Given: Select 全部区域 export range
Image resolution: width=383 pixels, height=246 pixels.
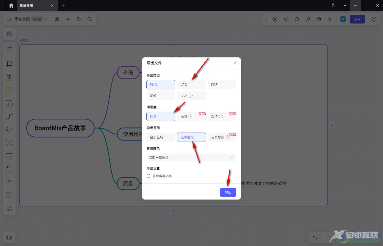Looking at the screenshot, I should click(x=161, y=137).
